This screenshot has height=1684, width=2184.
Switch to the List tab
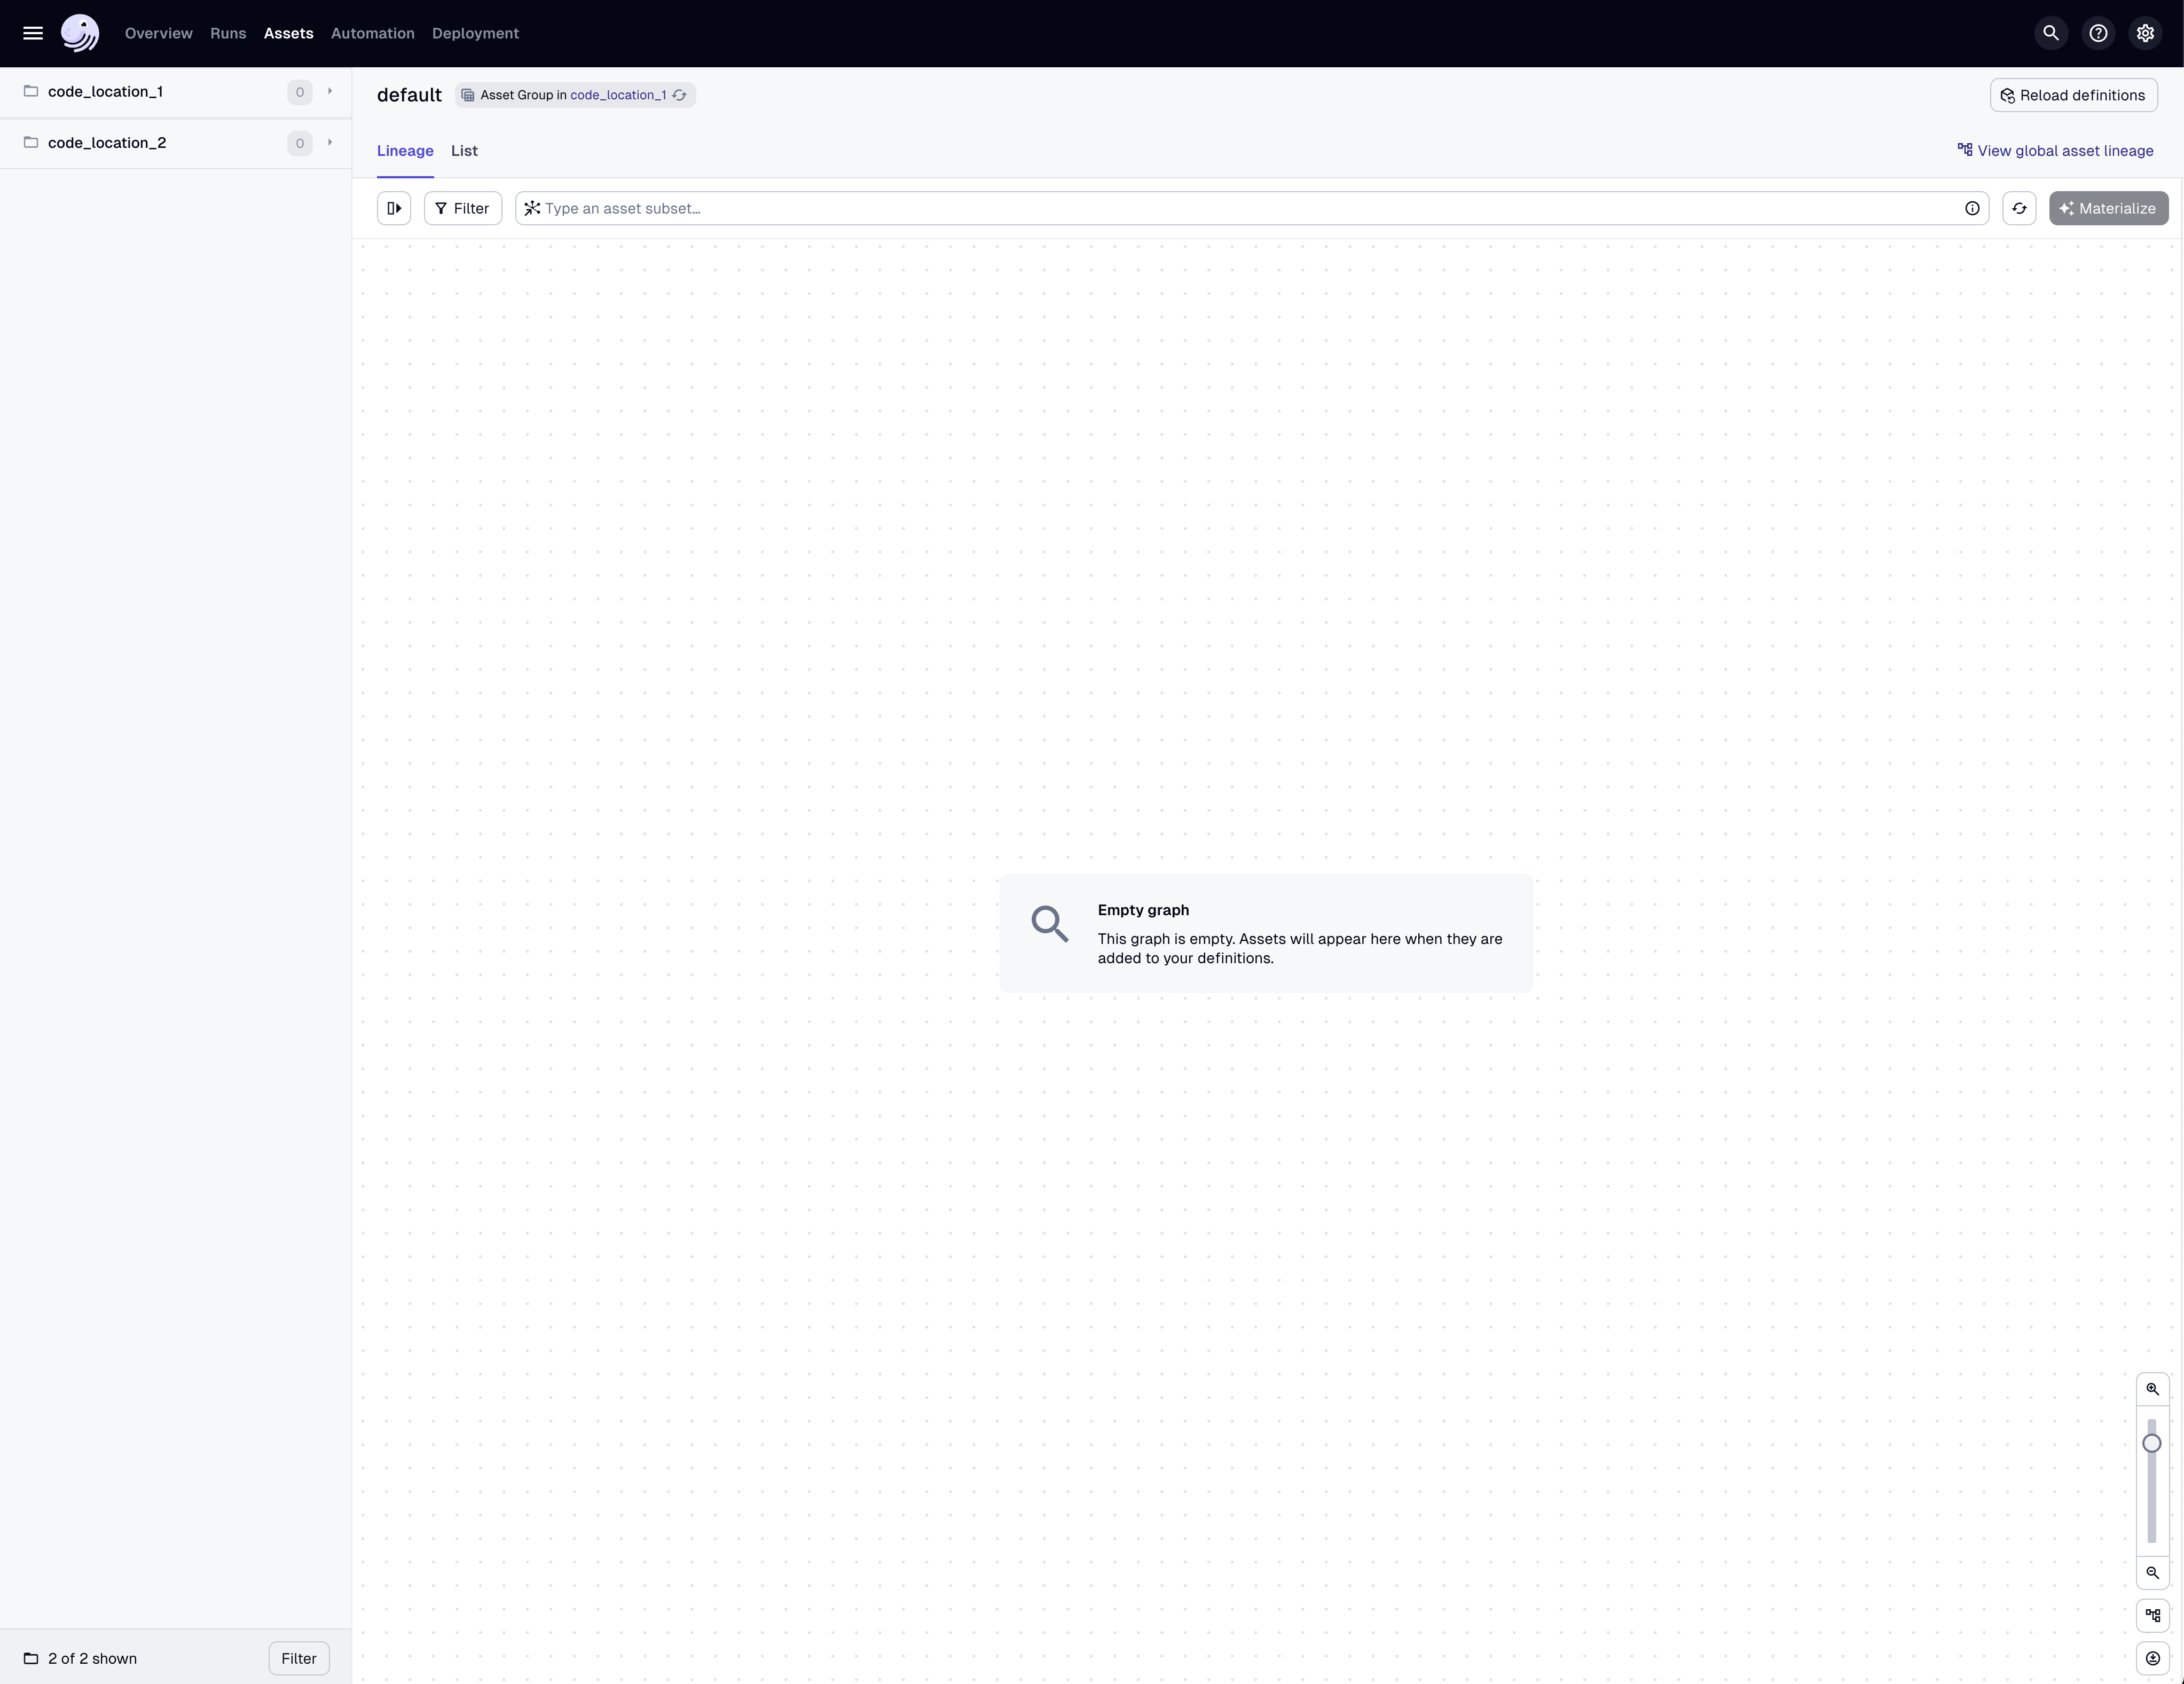[x=464, y=151]
